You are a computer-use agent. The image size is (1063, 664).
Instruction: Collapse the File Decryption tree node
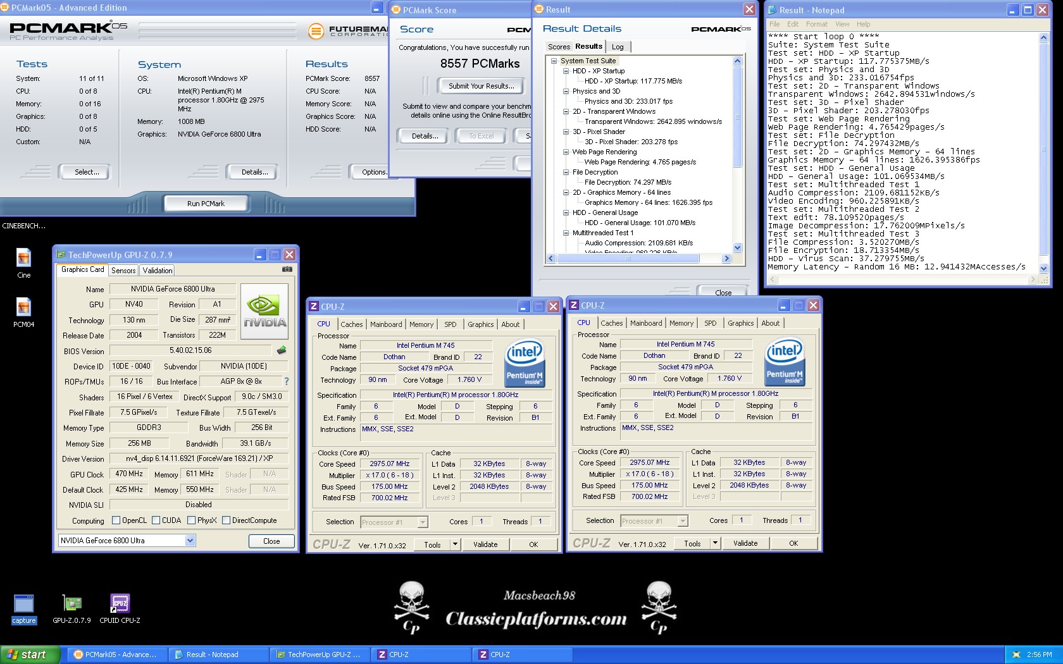pos(566,173)
